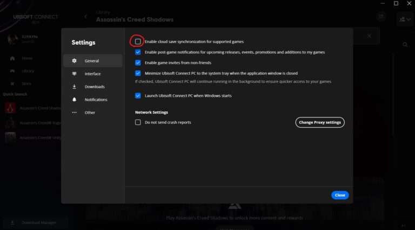
Task: Maximize the Ubisoft Connect window
Action: [396, 3]
